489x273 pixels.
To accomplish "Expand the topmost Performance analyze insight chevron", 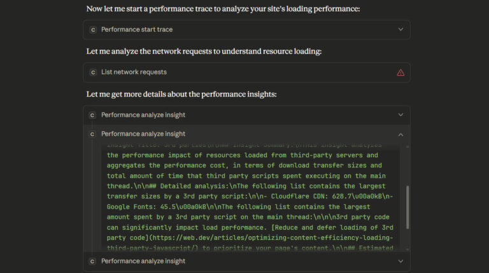I will pos(400,115).
